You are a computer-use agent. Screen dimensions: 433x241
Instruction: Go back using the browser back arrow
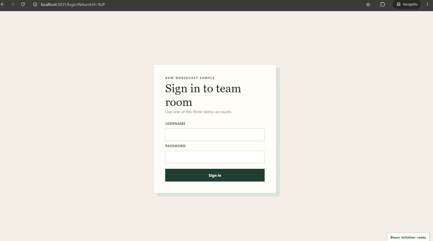[3, 4]
